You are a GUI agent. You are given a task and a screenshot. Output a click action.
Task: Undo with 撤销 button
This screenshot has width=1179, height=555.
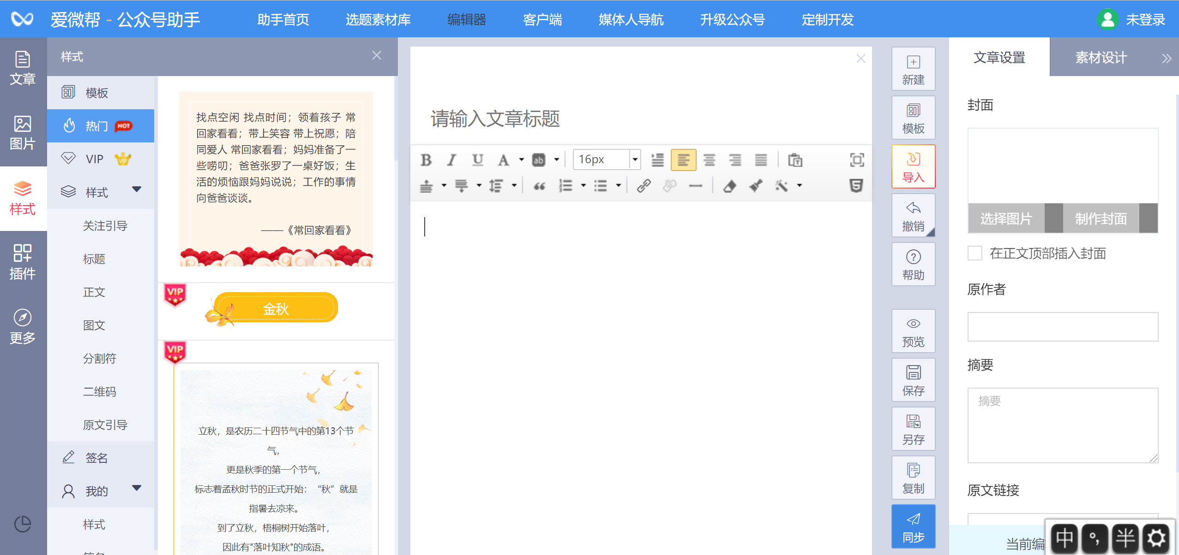pos(913,215)
